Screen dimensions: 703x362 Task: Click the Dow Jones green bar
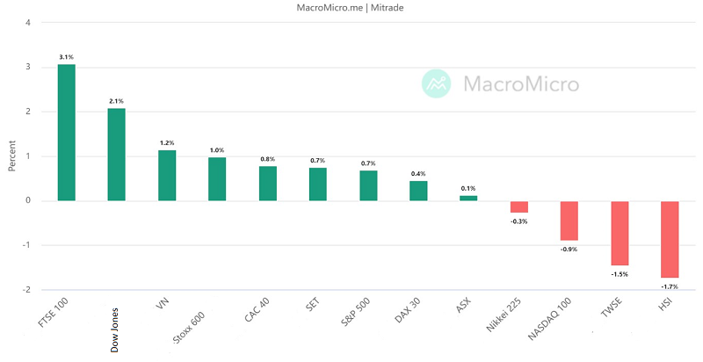tap(117, 155)
